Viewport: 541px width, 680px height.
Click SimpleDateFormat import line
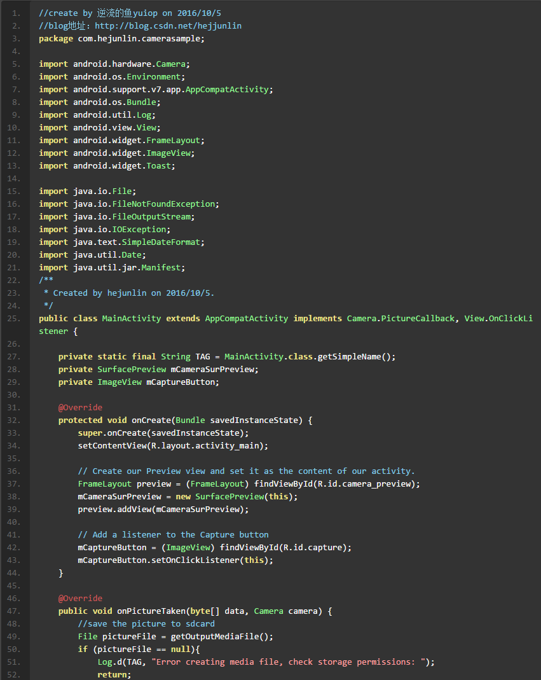tap(121, 242)
